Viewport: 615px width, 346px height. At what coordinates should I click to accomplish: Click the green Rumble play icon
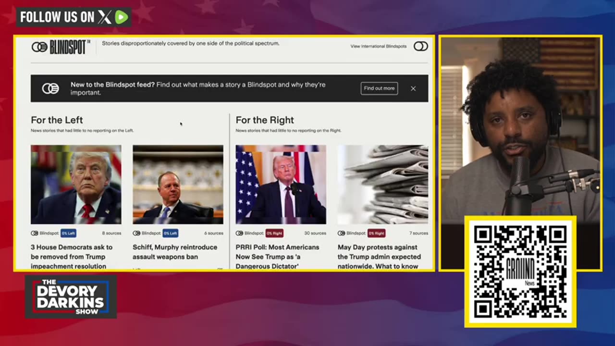point(122,17)
